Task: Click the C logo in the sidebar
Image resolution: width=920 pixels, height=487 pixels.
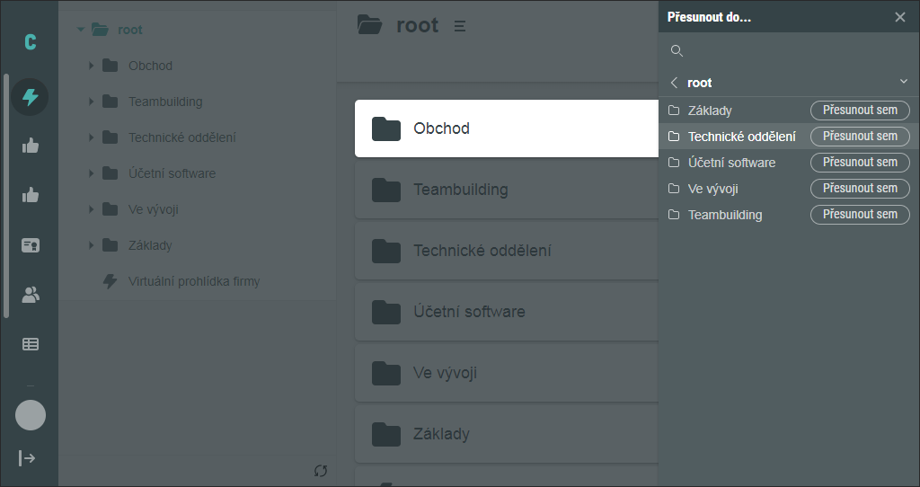Action: click(30, 41)
